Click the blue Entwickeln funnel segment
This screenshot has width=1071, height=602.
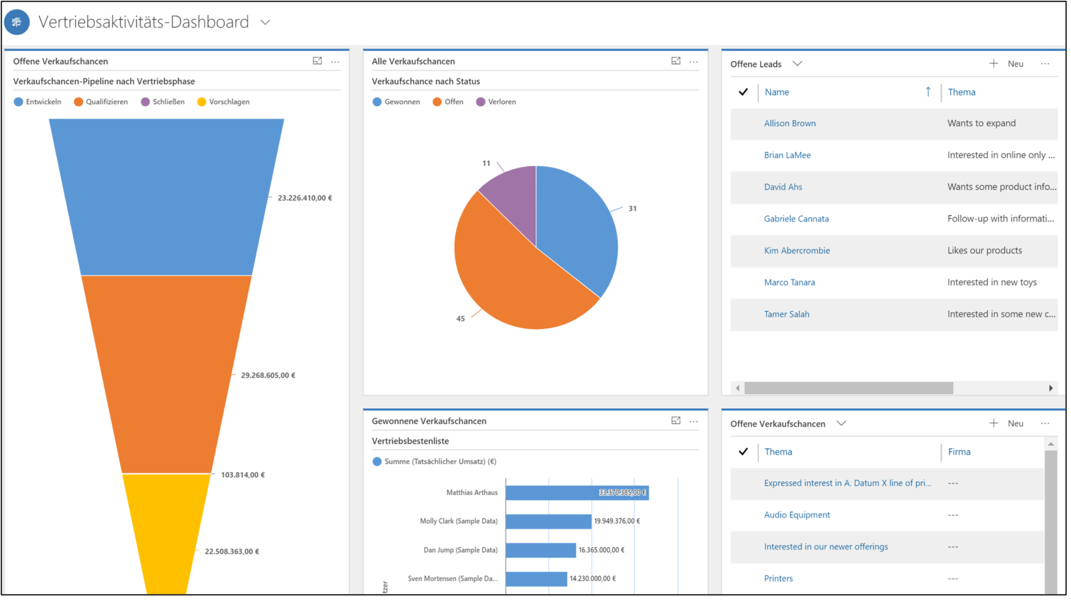pos(167,197)
